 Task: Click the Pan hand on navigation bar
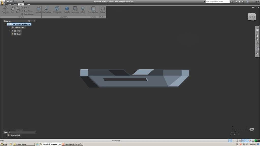257,35
